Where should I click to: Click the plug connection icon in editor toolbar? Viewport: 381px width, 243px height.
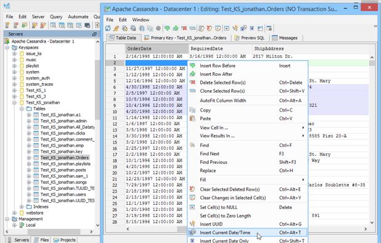116,28
